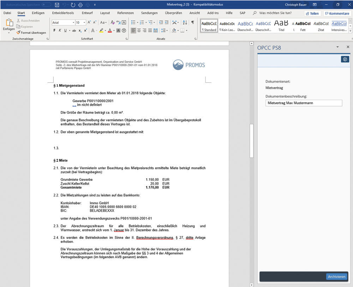This screenshot has height=287, width=353.
Task: Switch to the Sendungen ribbon tab
Action: point(149,12)
